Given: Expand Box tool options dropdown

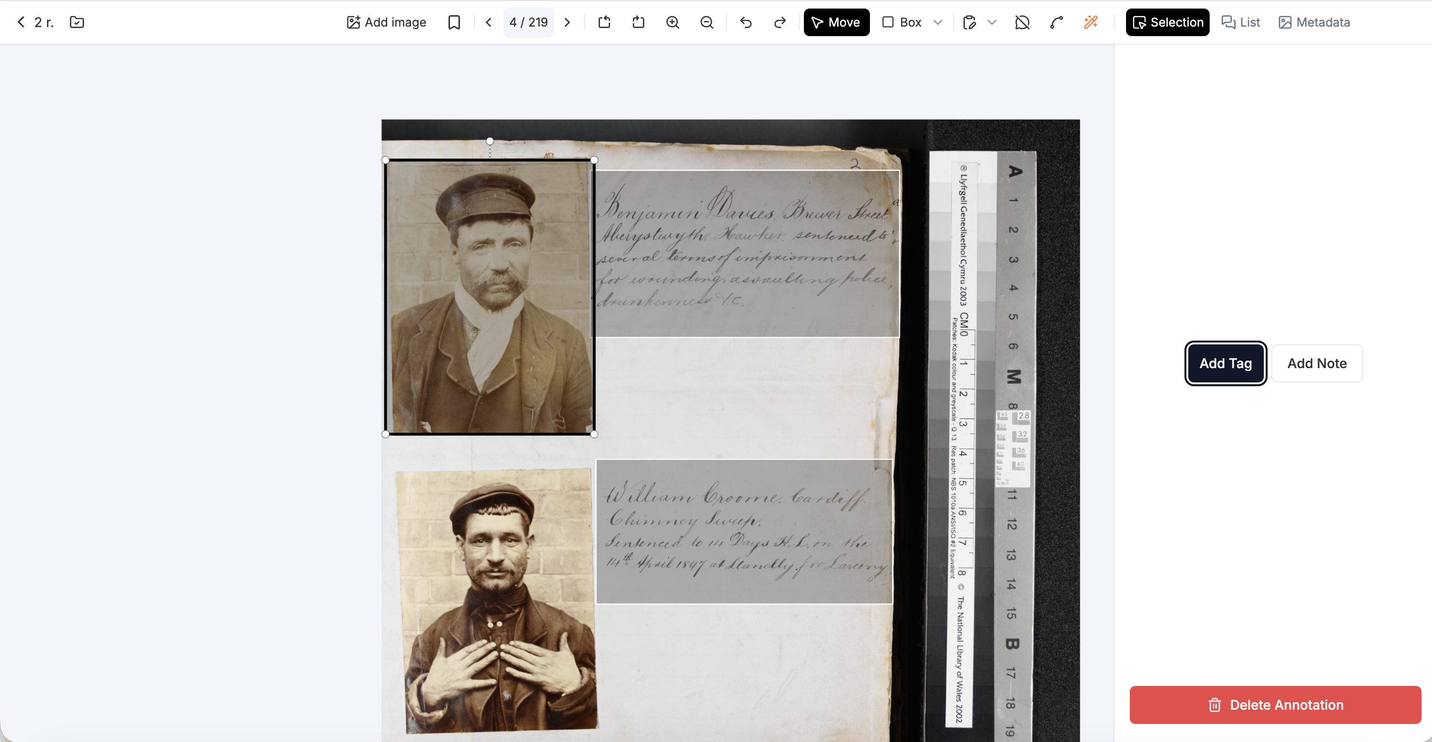Looking at the screenshot, I should [938, 22].
